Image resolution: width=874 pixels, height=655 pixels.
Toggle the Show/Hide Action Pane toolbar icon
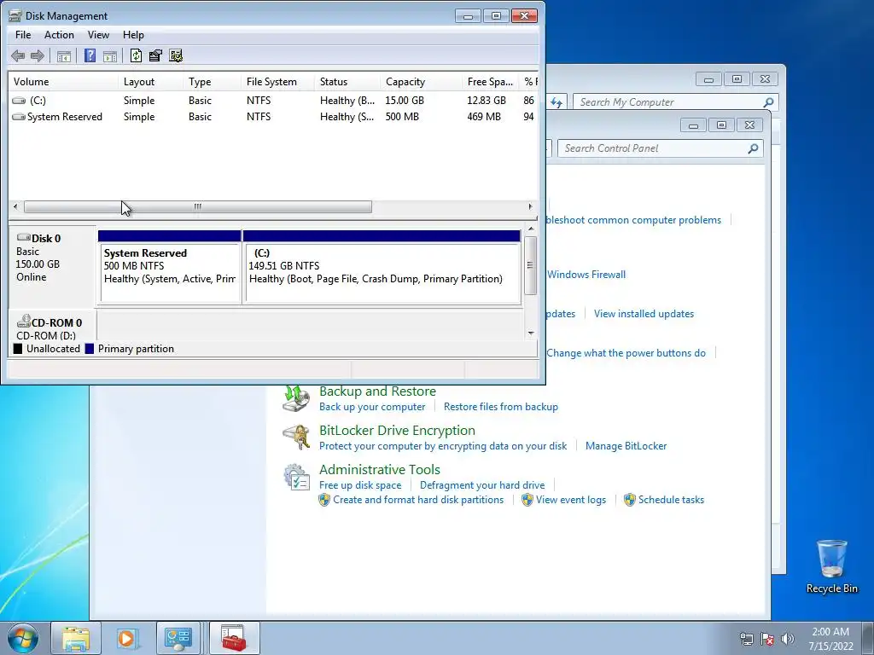[x=110, y=55]
